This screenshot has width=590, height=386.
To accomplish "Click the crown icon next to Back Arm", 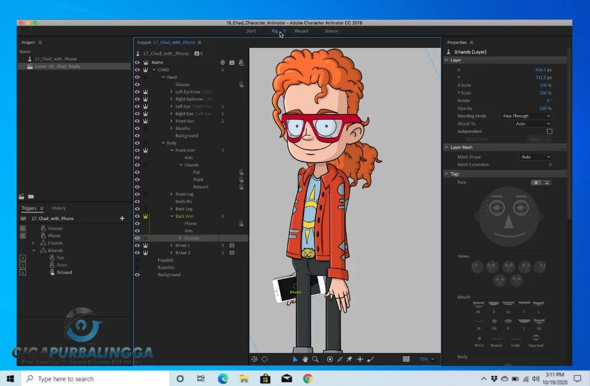I will pyautogui.click(x=146, y=216).
